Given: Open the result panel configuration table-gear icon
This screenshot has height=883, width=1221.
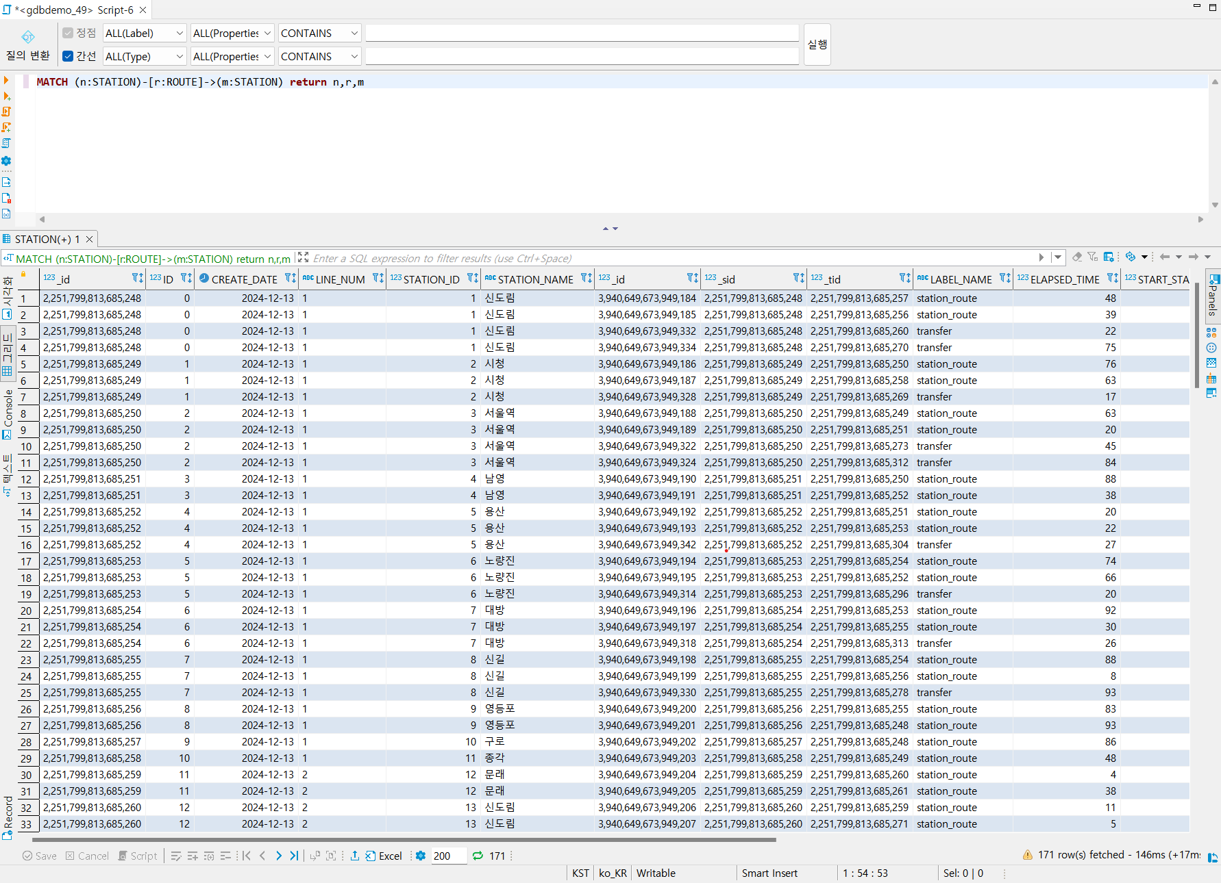Looking at the screenshot, I should (x=1109, y=257).
